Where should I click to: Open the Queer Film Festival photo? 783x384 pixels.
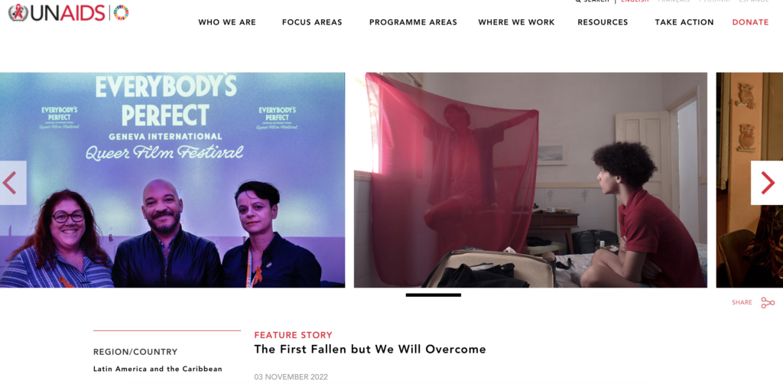(172, 180)
